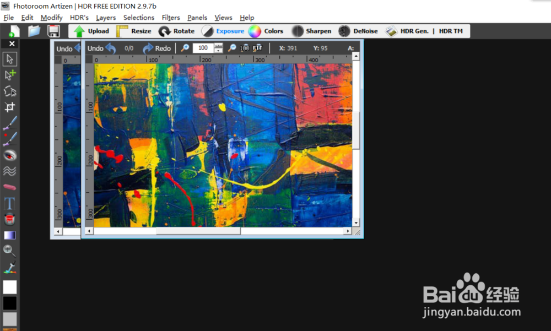The image size is (551, 331).
Task: Click the horizontal scrollbar right arrow
Action: pos(348,231)
